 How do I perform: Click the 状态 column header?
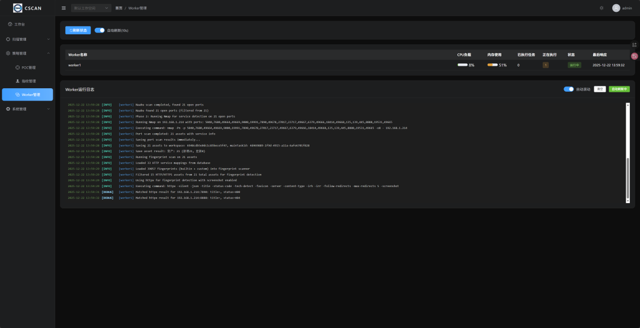point(571,54)
